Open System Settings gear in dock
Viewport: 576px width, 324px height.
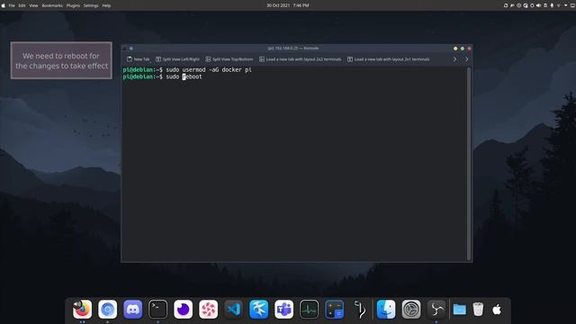pyautogui.click(x=411, y=310)
